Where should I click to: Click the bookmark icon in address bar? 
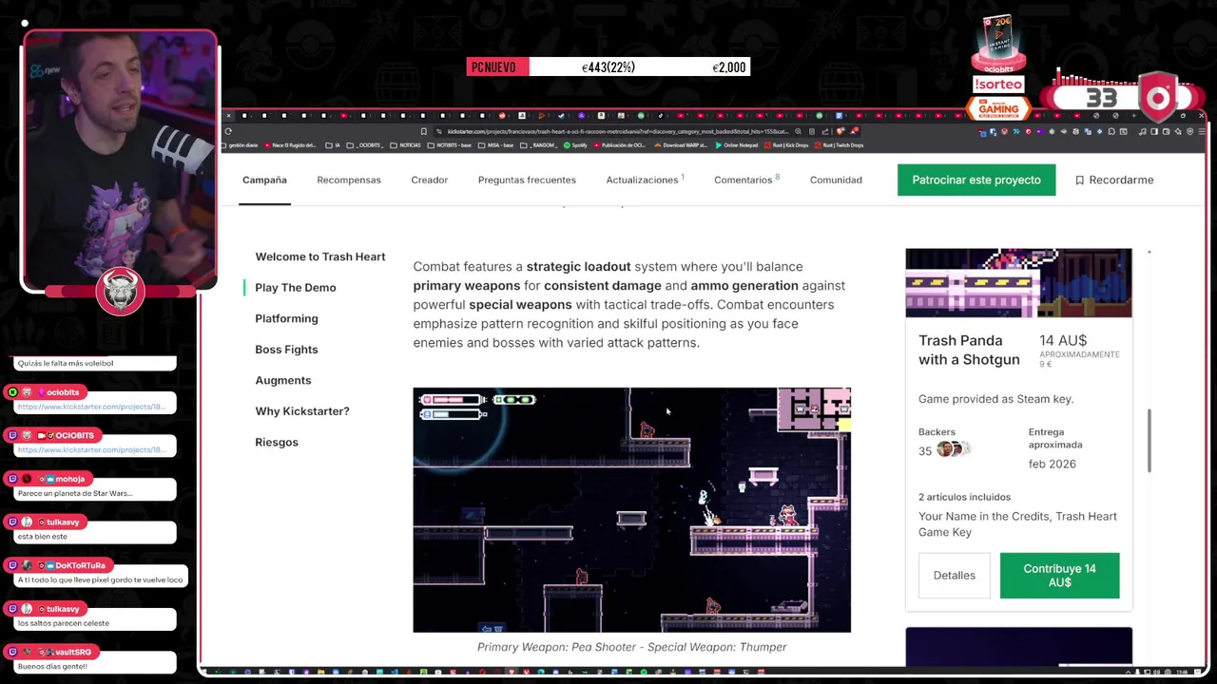[x=424, y=131]
